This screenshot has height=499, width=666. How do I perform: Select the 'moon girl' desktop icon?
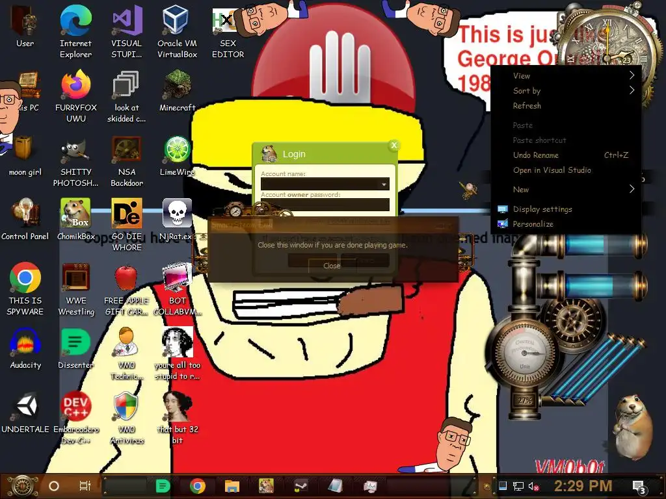click(x=25, y=155)
